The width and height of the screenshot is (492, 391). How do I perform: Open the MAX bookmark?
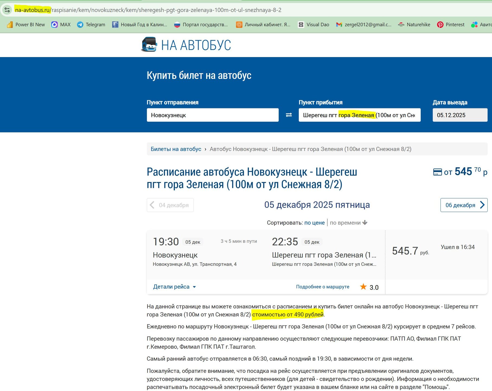click(61, 25)
